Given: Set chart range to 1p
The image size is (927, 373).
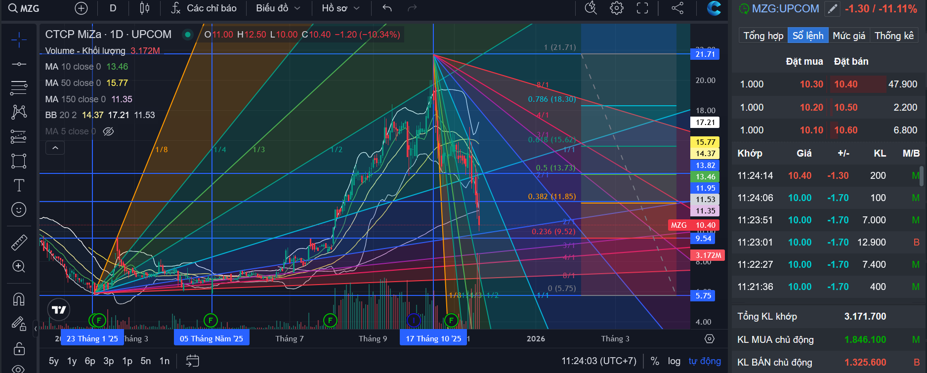Looking at the screenshot, I should click(127, 361).
